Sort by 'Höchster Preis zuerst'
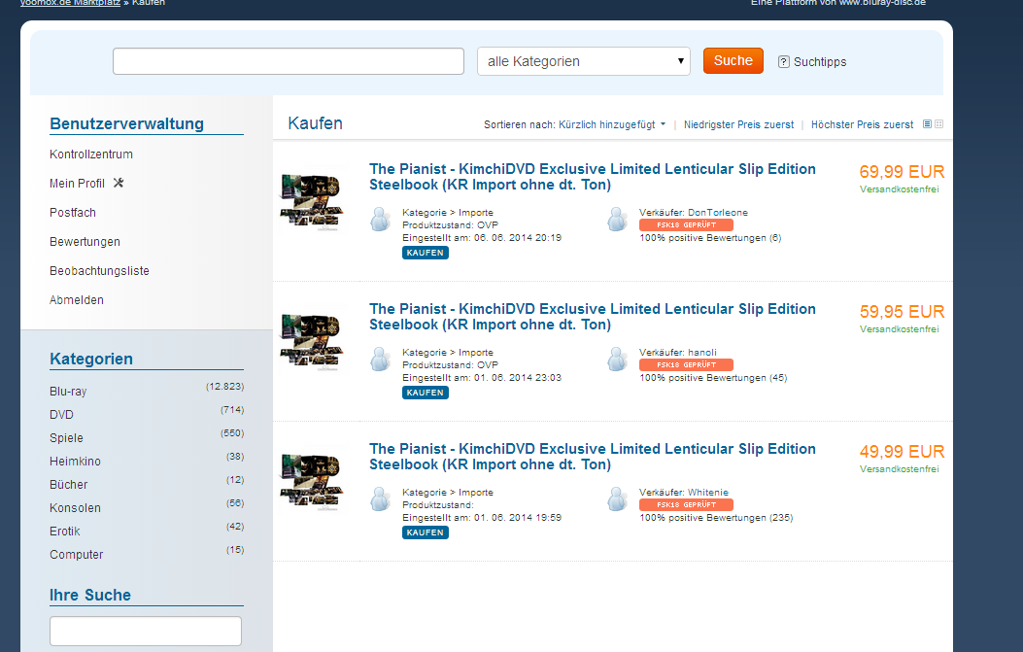Image resolution: width=1023 pixels, height=652 pixels. tap(862, 124)
